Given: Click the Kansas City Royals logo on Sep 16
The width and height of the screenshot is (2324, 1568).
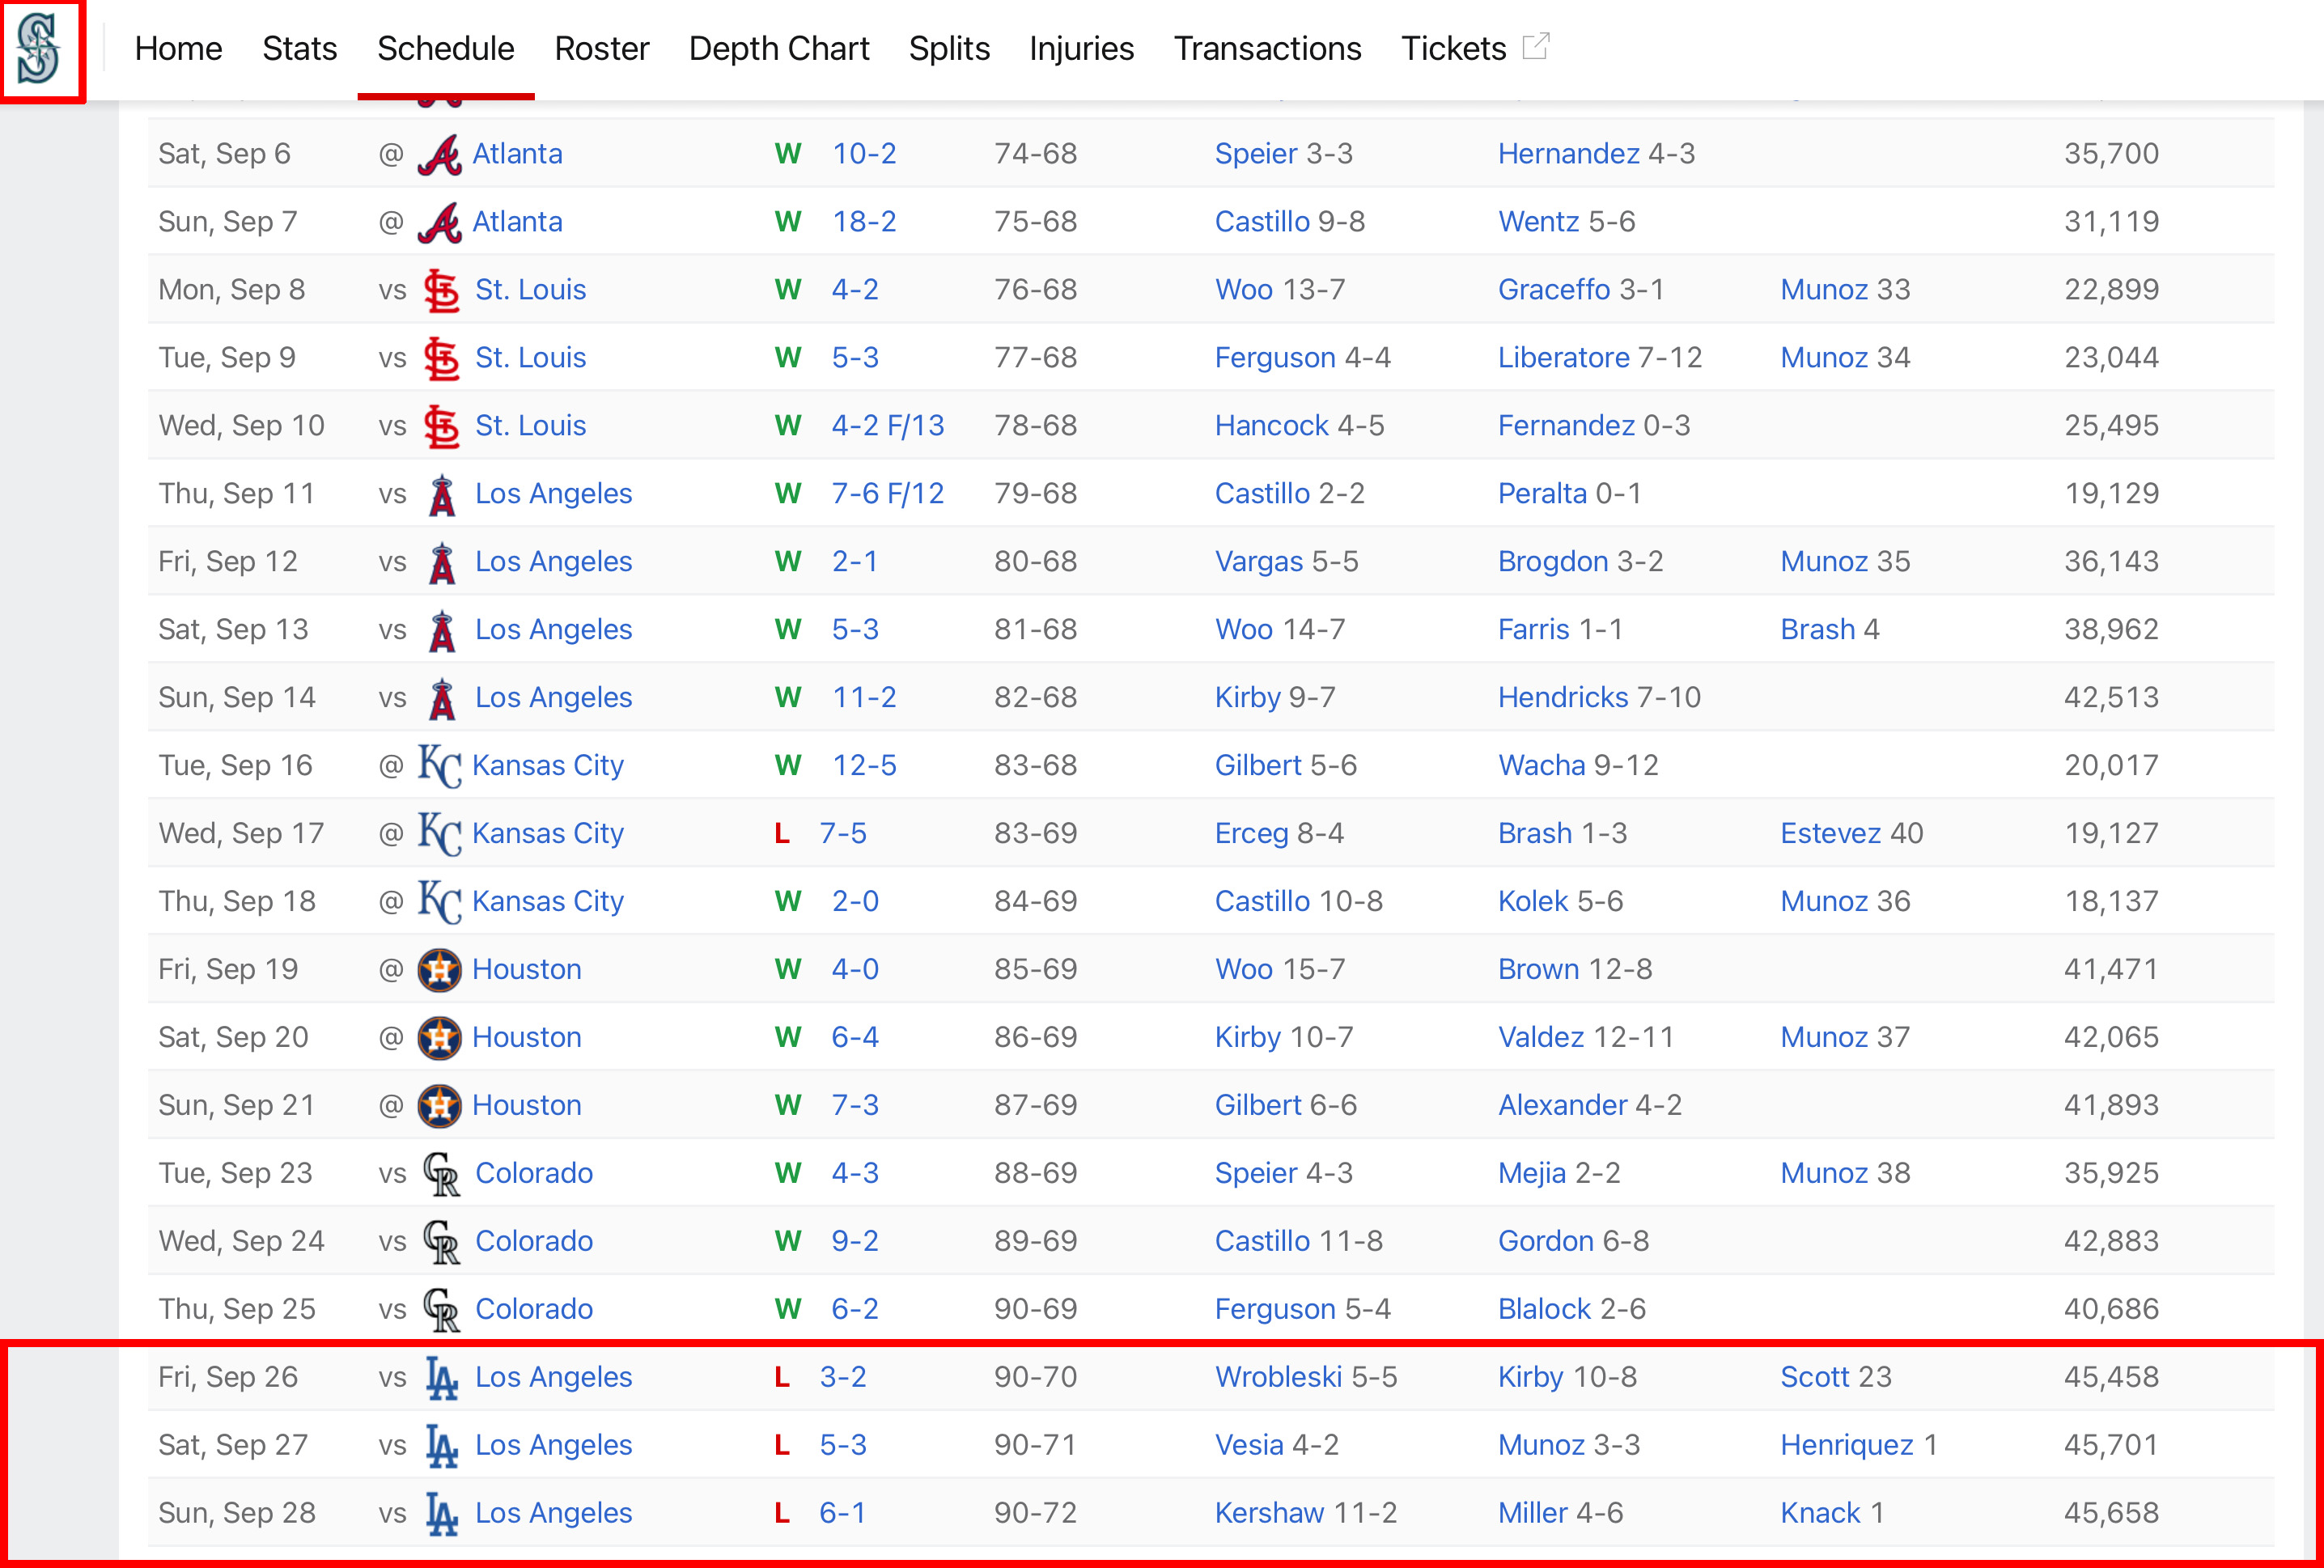Looking at the screenshot, I should click(439, 766).
